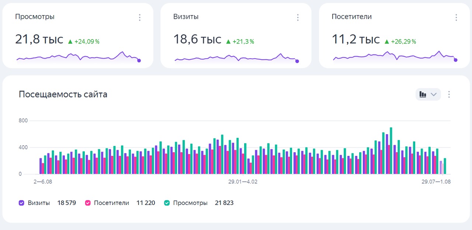
Task: Click the Посетители widget title
Action: (351, 17)
